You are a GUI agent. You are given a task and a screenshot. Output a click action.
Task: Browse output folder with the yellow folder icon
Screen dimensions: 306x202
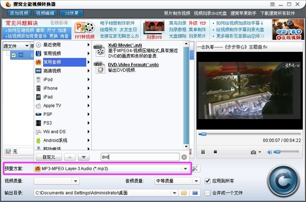tap(184, 193)
